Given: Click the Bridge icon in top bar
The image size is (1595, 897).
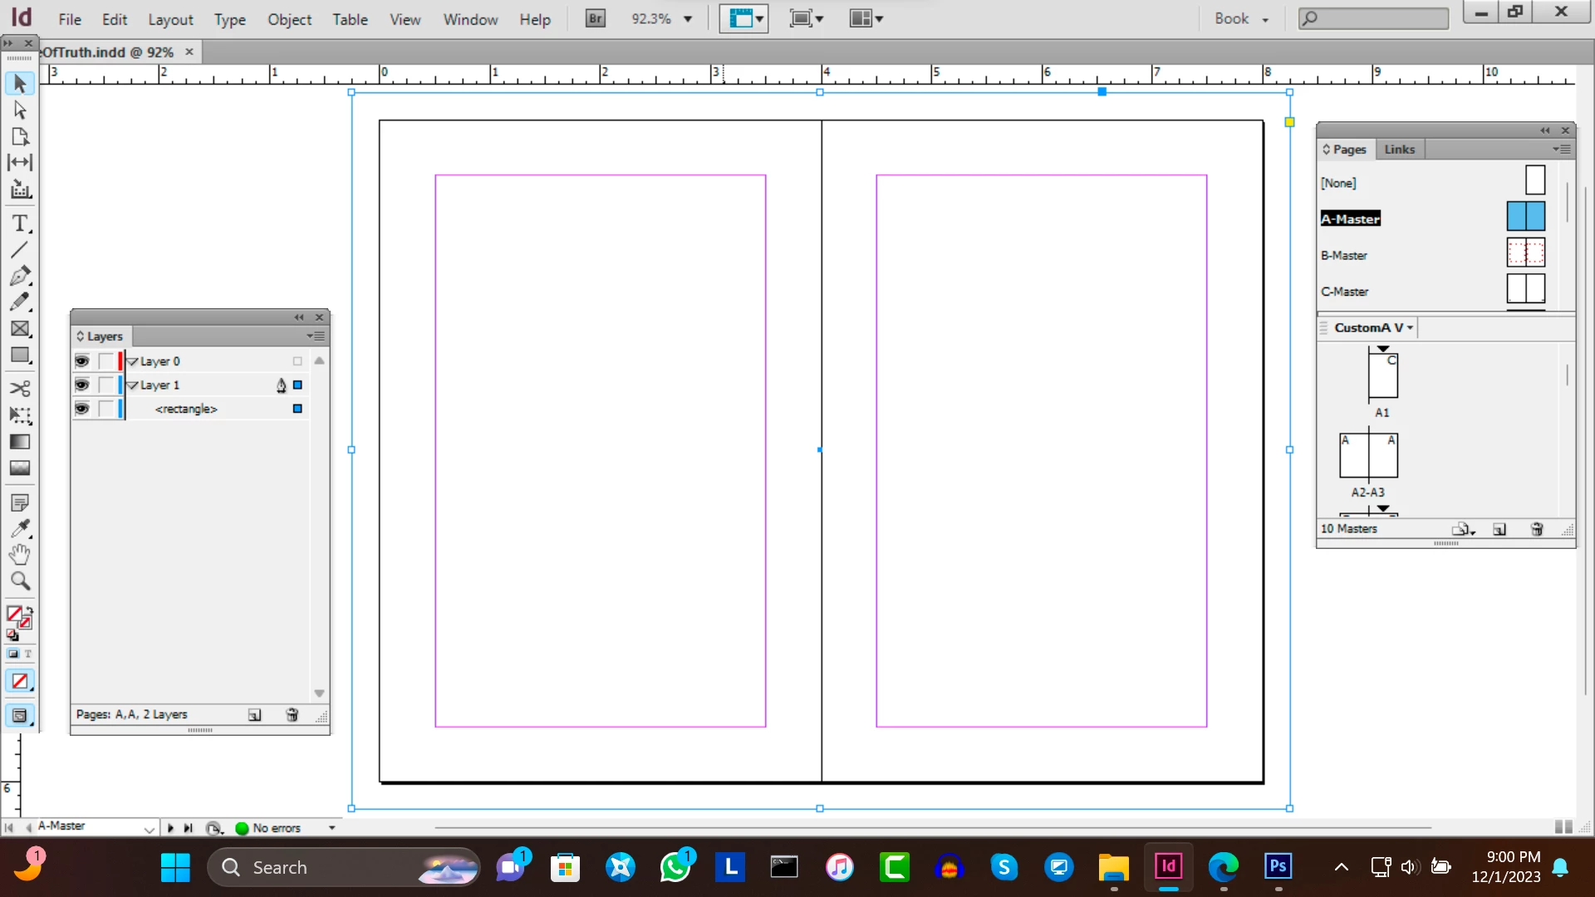Looking at the screenshot, I should [595, 18].
